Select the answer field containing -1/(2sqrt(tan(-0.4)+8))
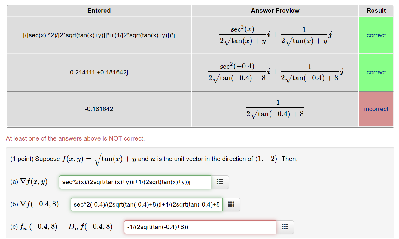The height and width of the screenshot is (239, 399). 200,227
